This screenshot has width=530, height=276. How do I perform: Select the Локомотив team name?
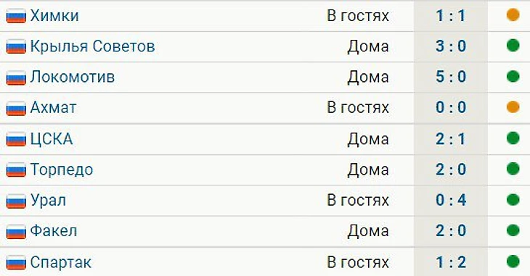(x=73, y=77)
